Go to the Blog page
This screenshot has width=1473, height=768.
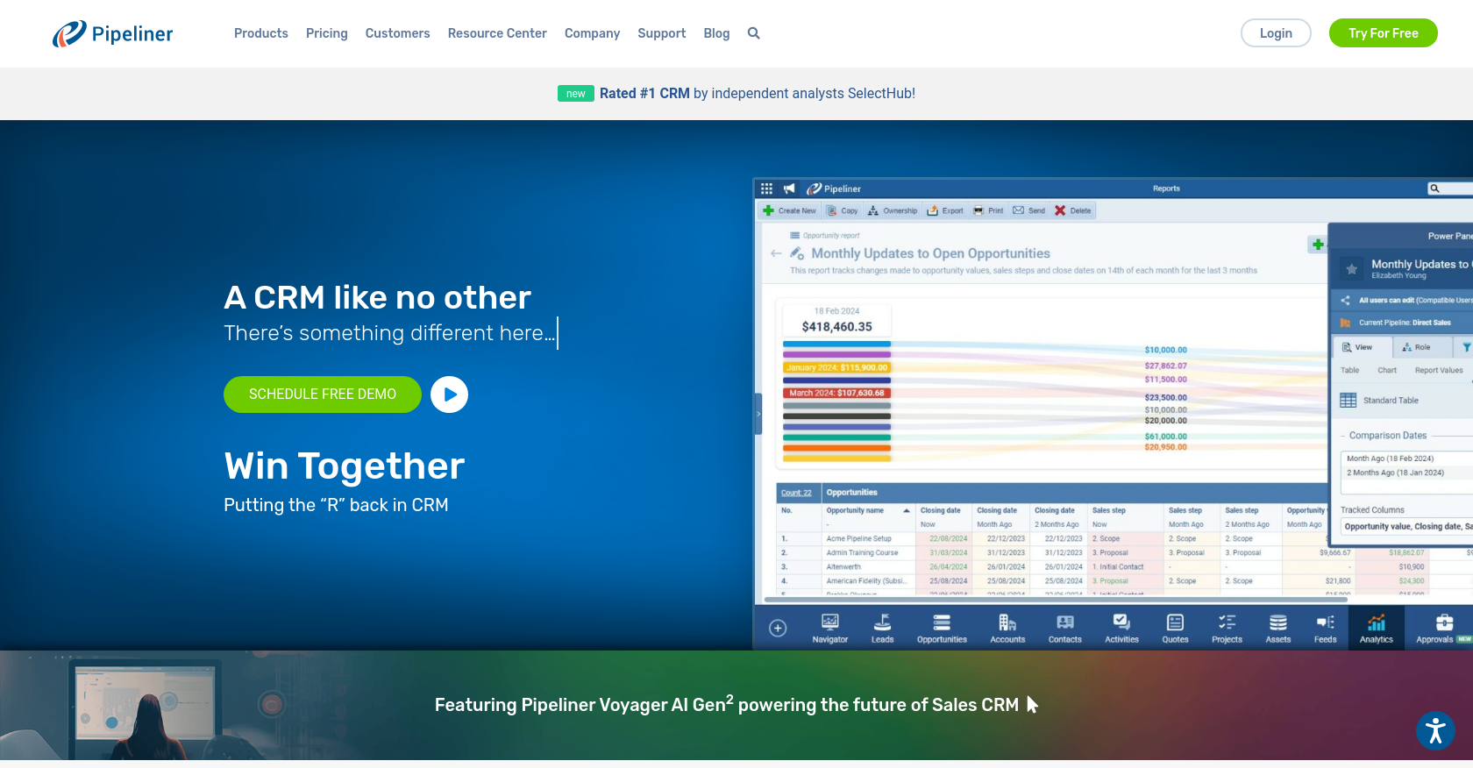pyautogui.click(x=716, y=33)
